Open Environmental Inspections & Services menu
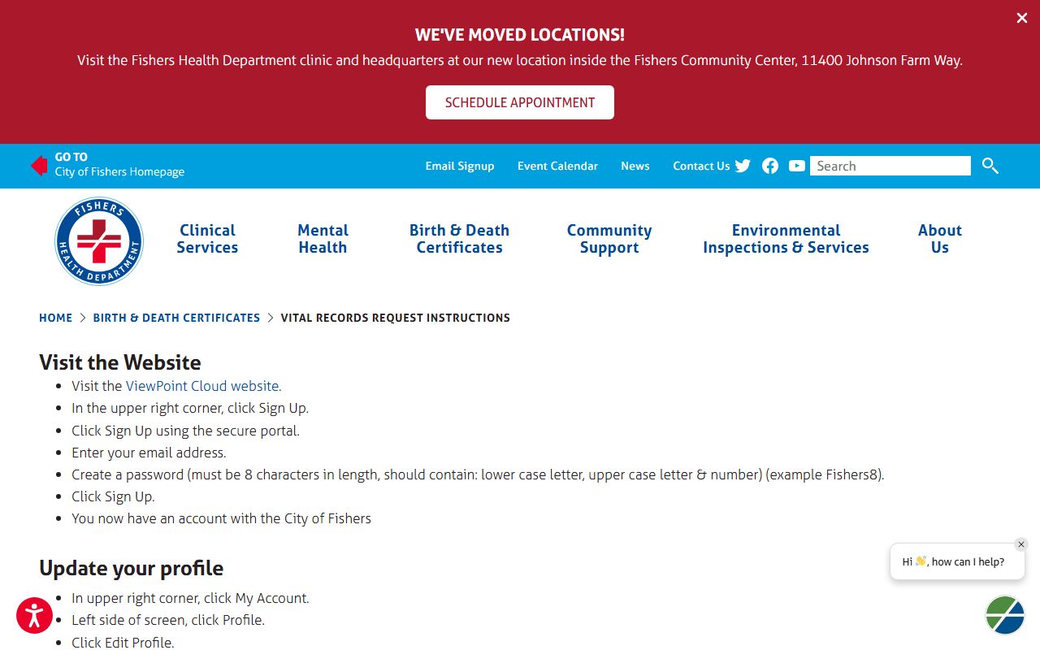Viewport: 1040px width, 650px height. click(x=786, y=239)
